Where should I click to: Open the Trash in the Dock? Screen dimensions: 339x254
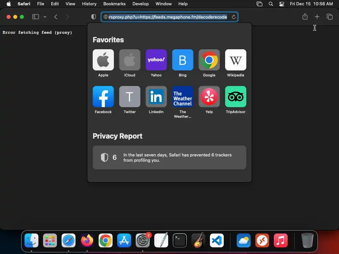point(307,240)
